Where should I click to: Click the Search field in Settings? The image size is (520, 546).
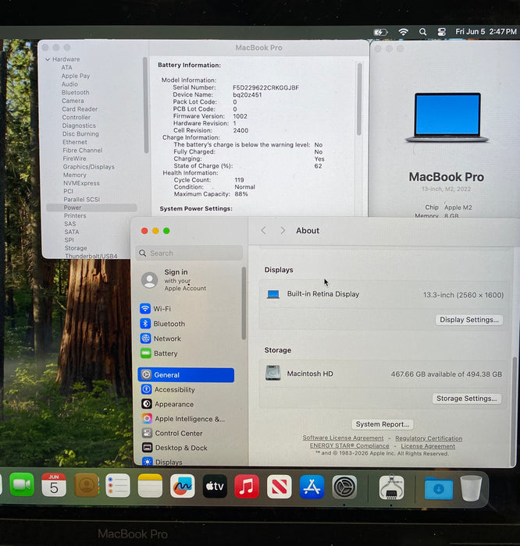pos(189,253)
